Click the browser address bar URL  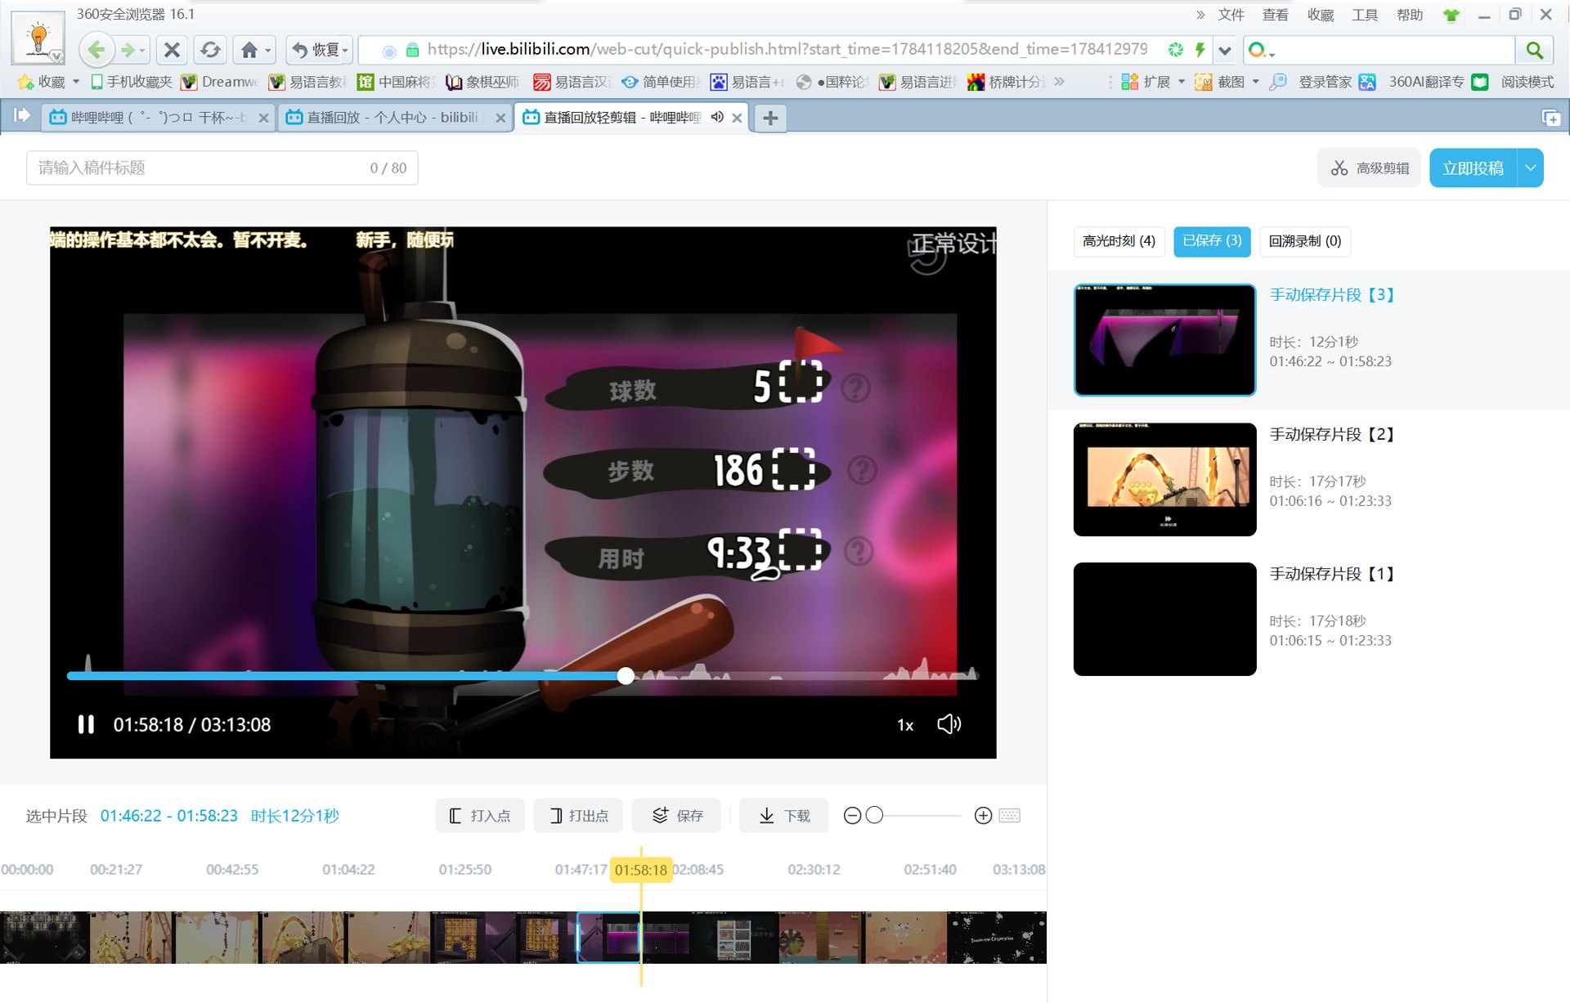pyautogui.click(x=787, y=50)
